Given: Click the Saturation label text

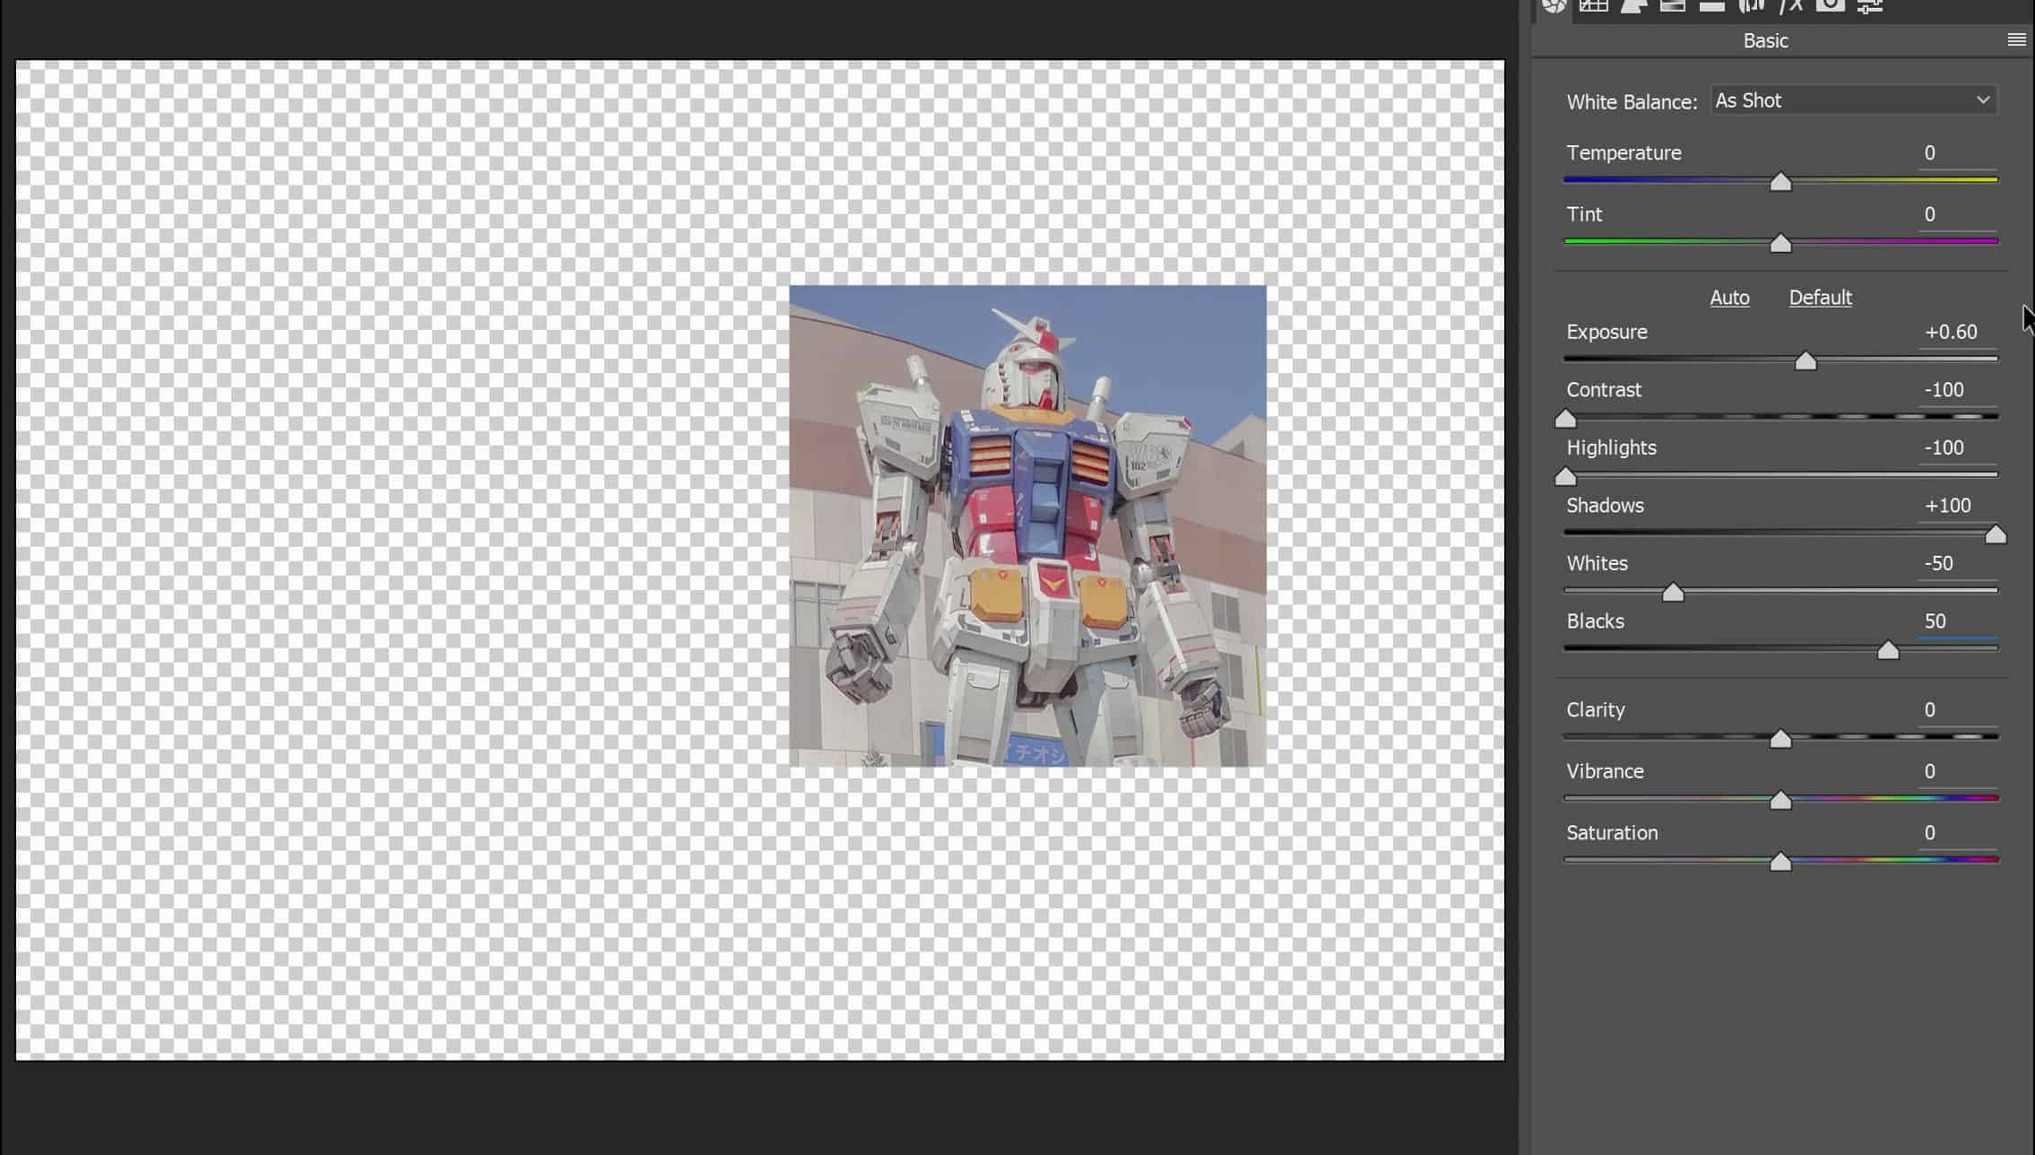Looking at the screenshot, I should (1612, 833).
